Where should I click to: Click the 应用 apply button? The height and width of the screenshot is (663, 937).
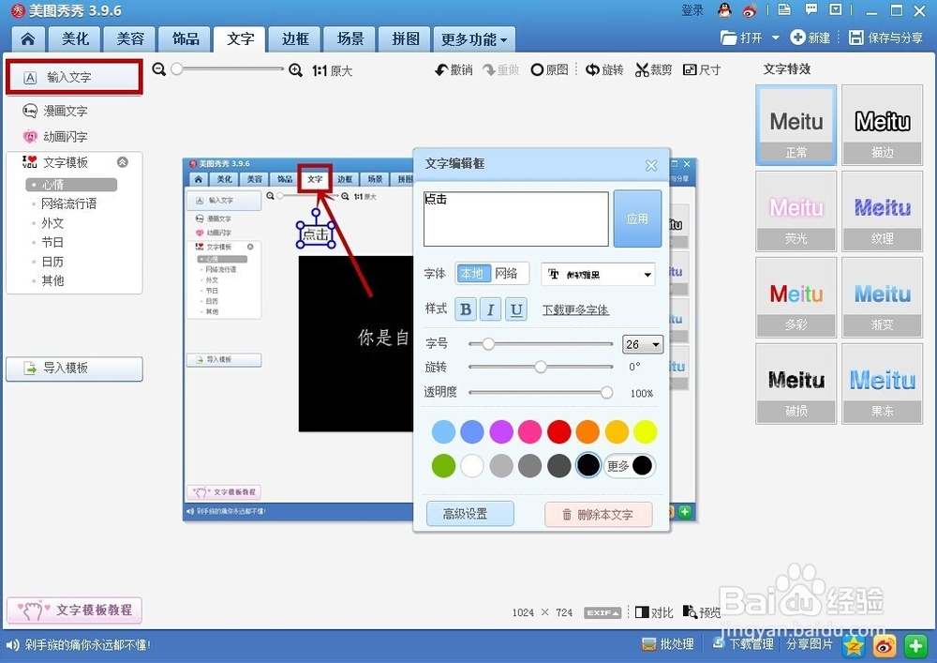(x=637, y=218)
